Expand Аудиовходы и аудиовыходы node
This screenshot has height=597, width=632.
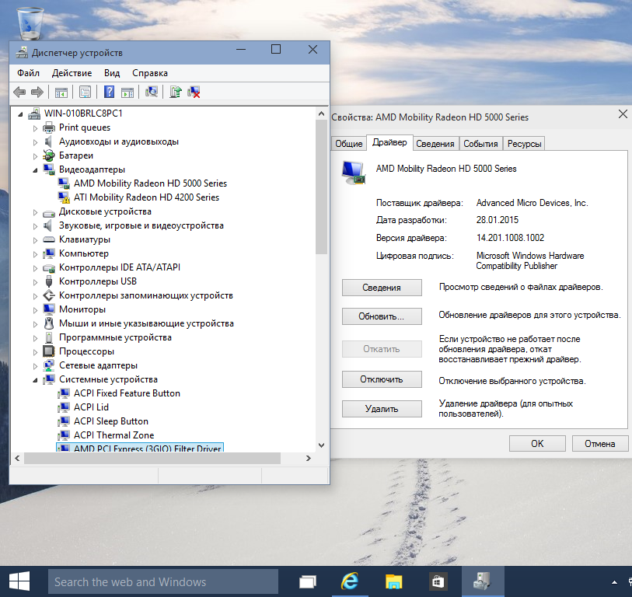[36, 142]
